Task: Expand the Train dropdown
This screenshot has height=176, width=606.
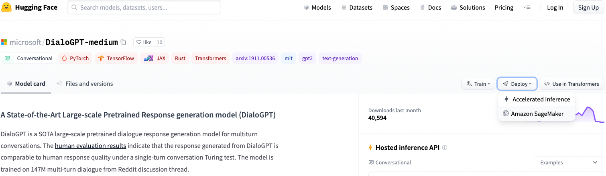Action: point(478,84)
